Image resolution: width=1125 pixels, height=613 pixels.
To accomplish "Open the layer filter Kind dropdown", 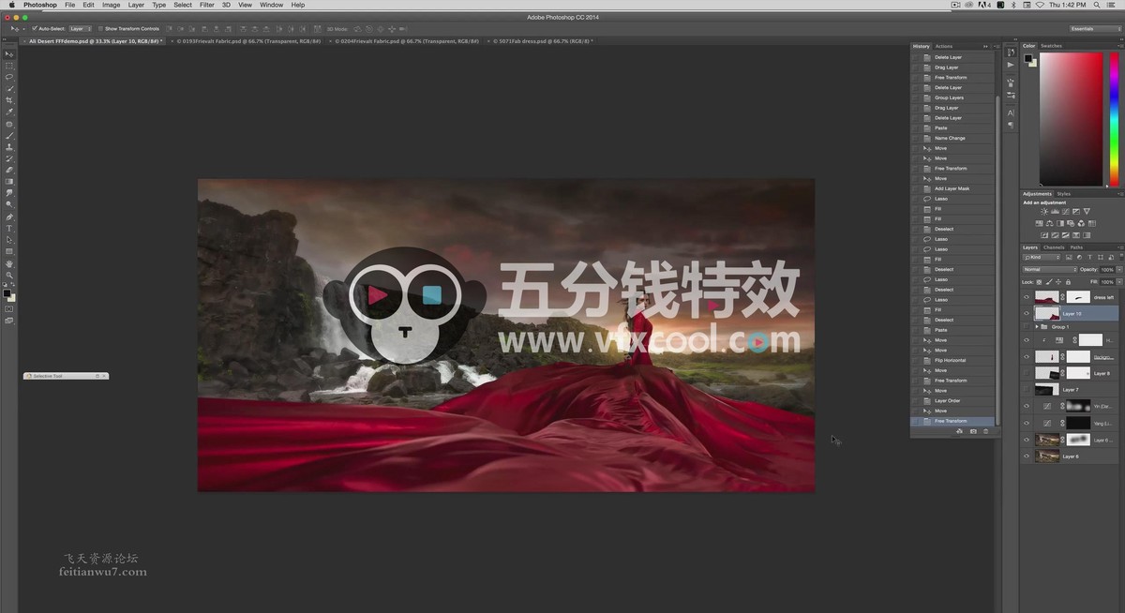I will point(1042,258).
